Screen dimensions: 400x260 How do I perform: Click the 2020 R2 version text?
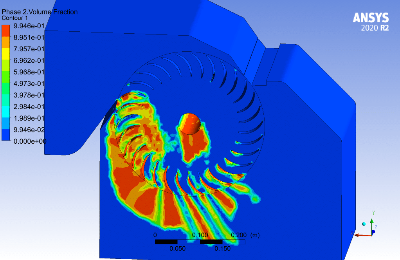click(x=375, y=28)
